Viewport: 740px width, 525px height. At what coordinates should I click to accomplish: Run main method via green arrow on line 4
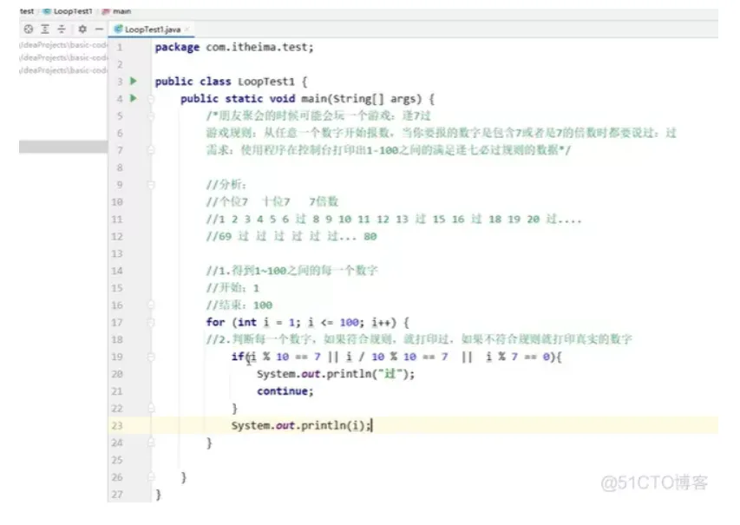pos(134,98)
